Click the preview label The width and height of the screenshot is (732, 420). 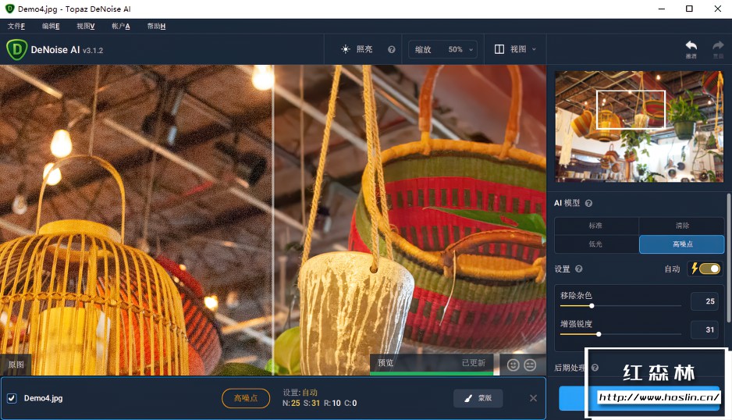386,362
